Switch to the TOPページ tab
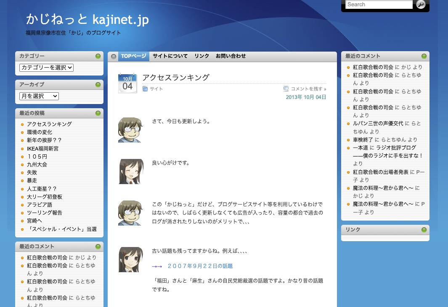Viewport: 448px width, 307px height. coord(134,56)
